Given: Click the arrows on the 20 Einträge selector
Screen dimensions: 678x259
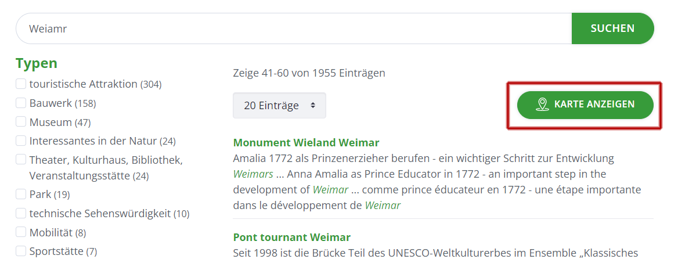Looking at the screenshot, I should [x=313, y=105].
